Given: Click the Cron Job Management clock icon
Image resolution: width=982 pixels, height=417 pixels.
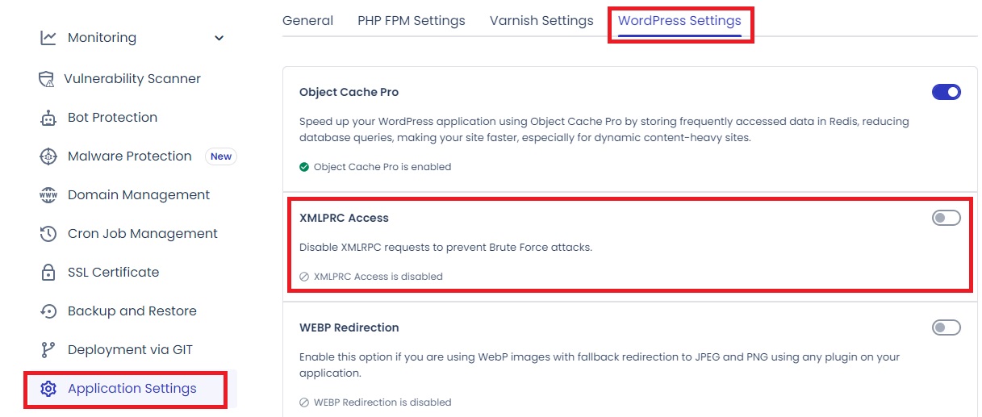Looking at the screenshot, I should (x=48, y=234).
